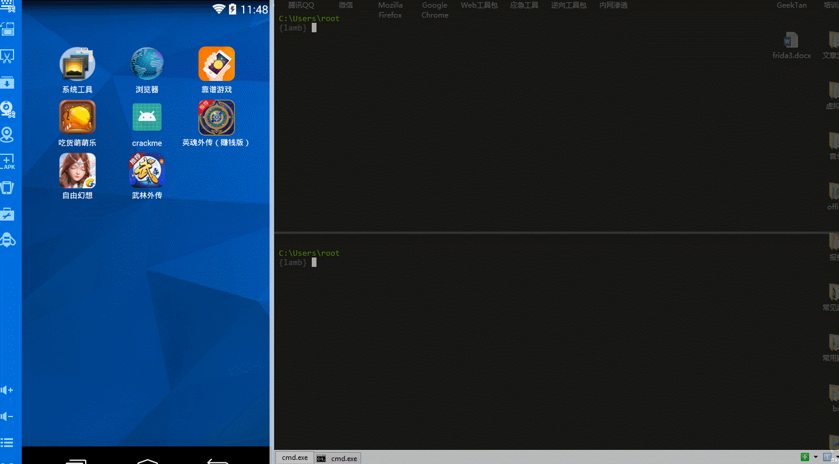Take a screenshot with the scissors icon
The width and height of the screenshot is (839, 464).
point(7,56)
